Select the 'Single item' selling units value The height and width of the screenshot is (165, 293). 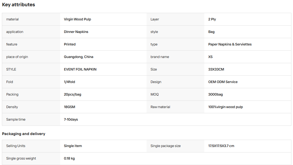(73, 146)
